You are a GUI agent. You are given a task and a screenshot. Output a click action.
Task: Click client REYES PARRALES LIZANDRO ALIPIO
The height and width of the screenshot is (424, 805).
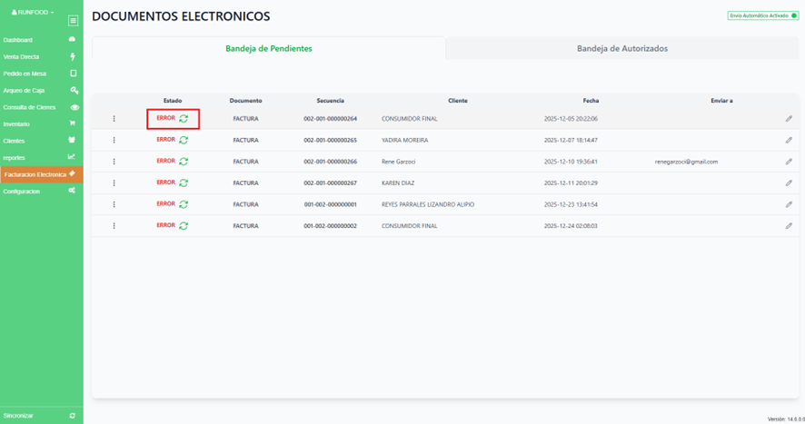[x=428, y=204]
